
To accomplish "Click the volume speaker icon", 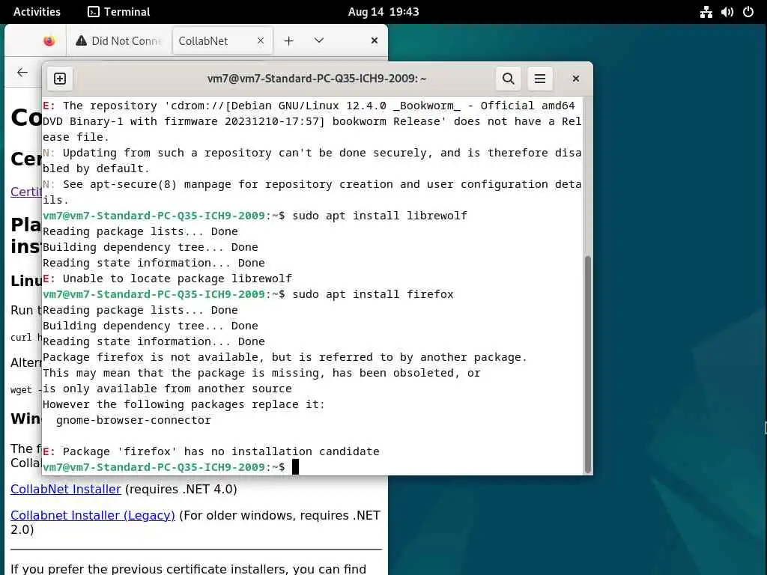I will coord(727,12).
